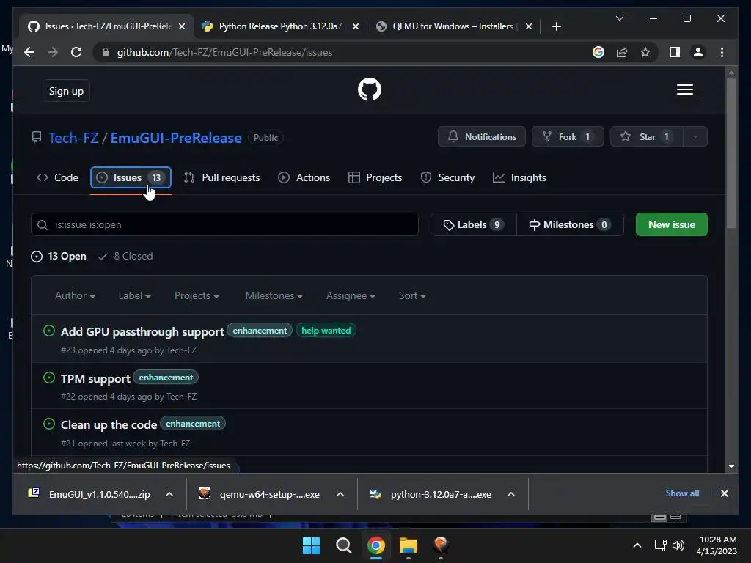Open a new browser tab
This screenshot has height=563, width=751.
pos(556,26)
